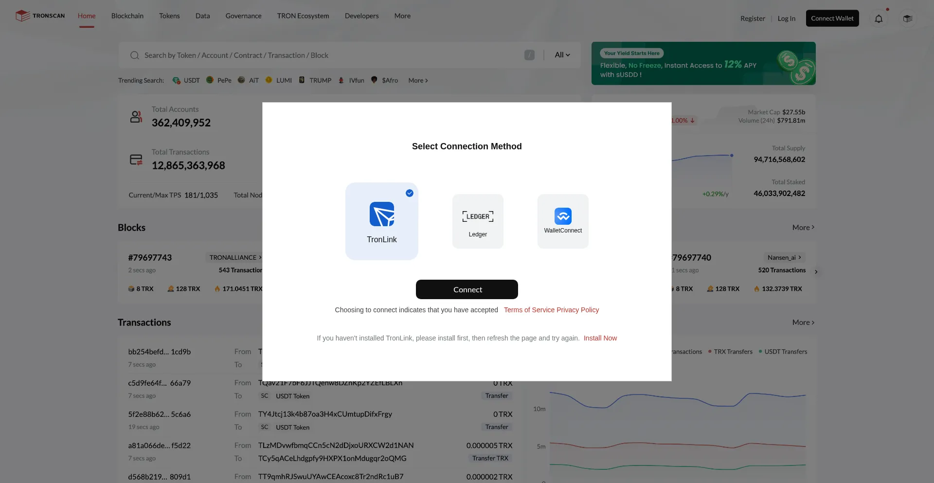This screenshot has height=483, width=934.
Task: Open the Home menu tab
Action: 87,16
